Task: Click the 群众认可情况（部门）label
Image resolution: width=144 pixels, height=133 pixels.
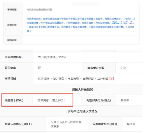Action: coord(18,124)
